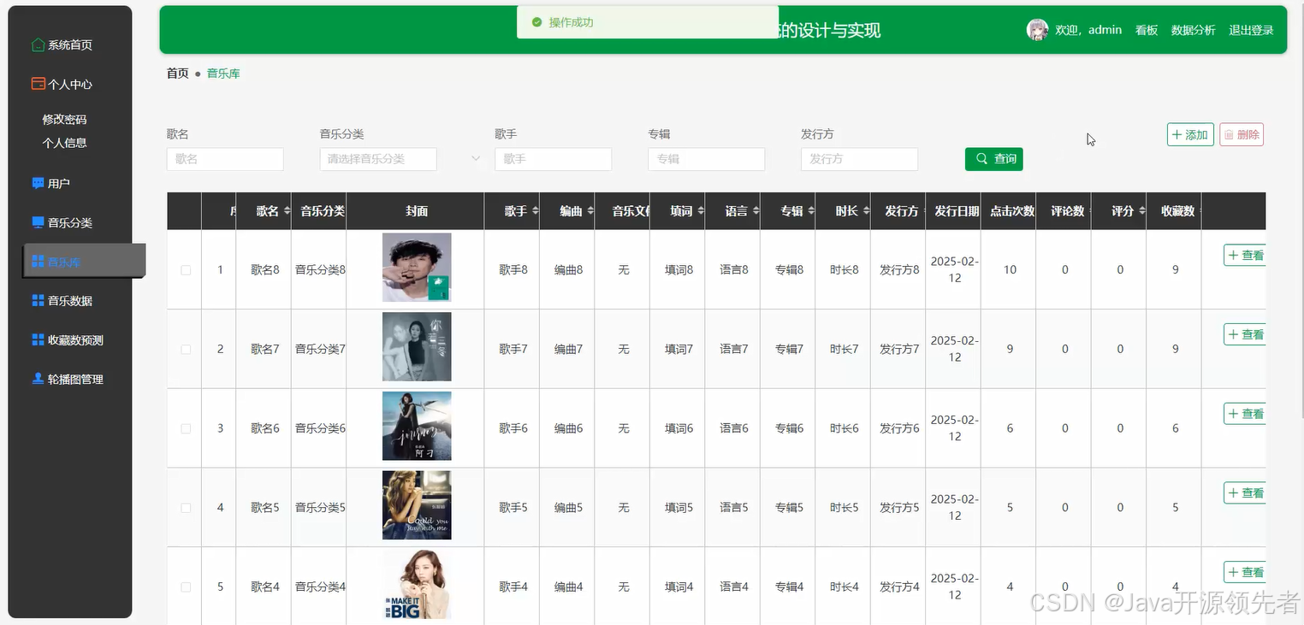The image size is (1304, 625).
Task: Click sort arrows on 歌手 column
Action: tap(535, 211)
